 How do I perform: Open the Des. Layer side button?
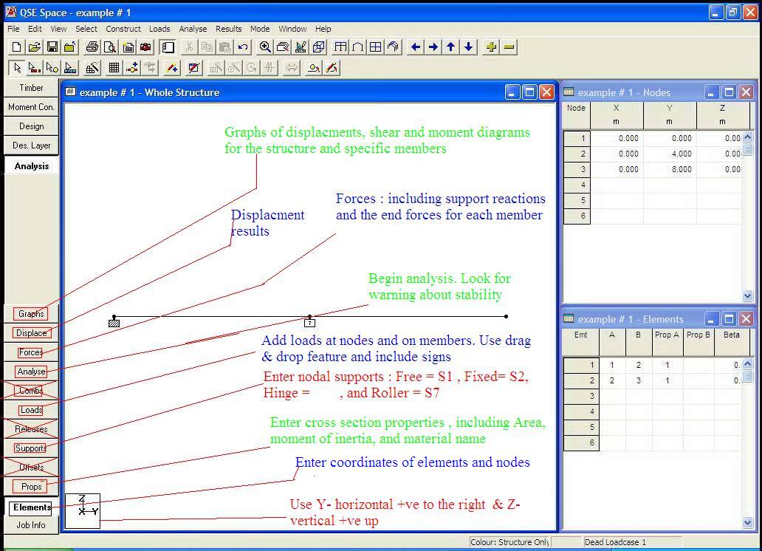pos(31,146)
